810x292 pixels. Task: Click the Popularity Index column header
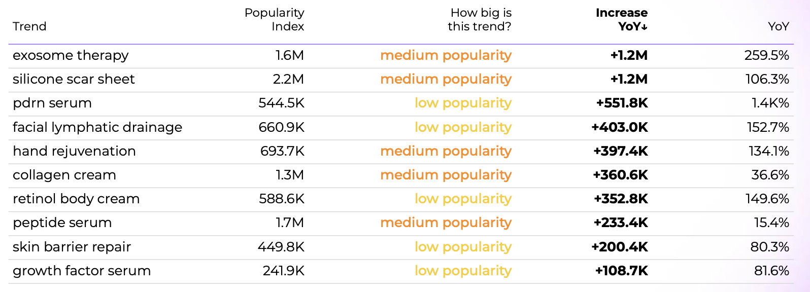click(x=274, y=19)
